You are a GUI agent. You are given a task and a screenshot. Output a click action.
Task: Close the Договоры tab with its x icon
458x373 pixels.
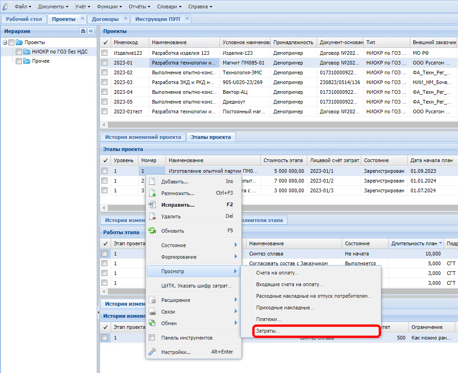tap(125, 19)
